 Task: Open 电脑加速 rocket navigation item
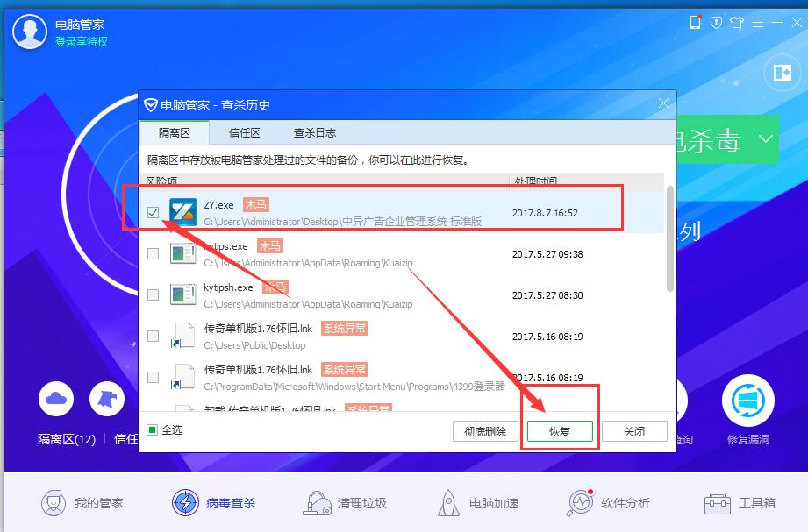pyautogui.click(x=477, y=503)
